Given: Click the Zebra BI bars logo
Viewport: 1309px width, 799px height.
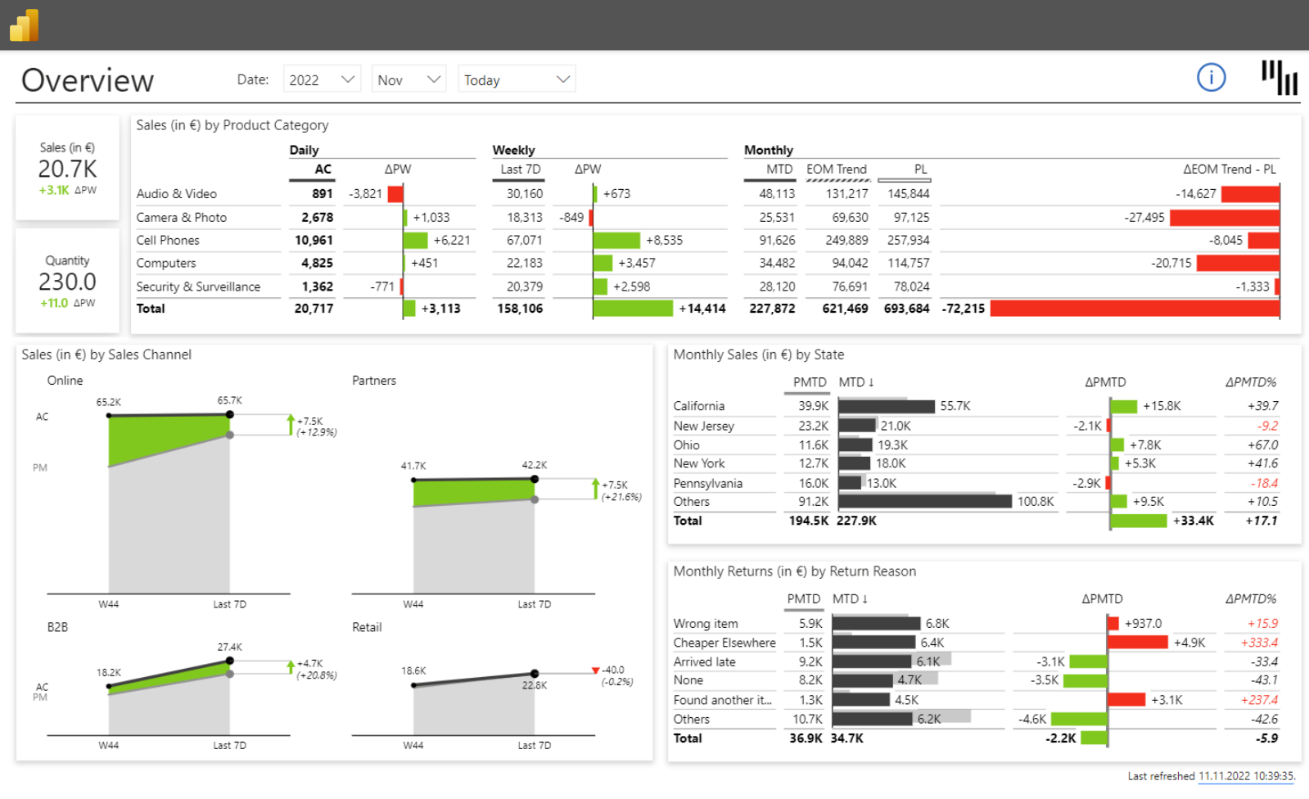Looking at the screenshot, I should tap(1279, 78).
